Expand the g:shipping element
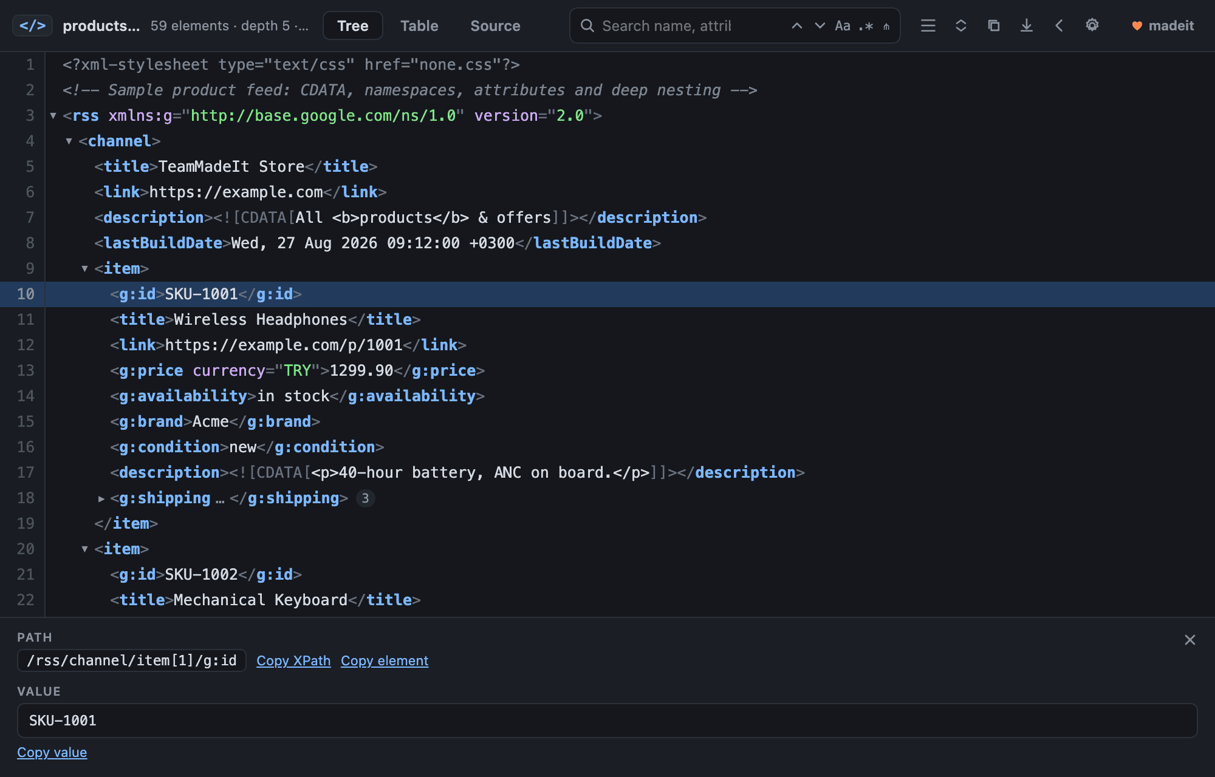1215x777 pixels. click(x=101, y=498)
